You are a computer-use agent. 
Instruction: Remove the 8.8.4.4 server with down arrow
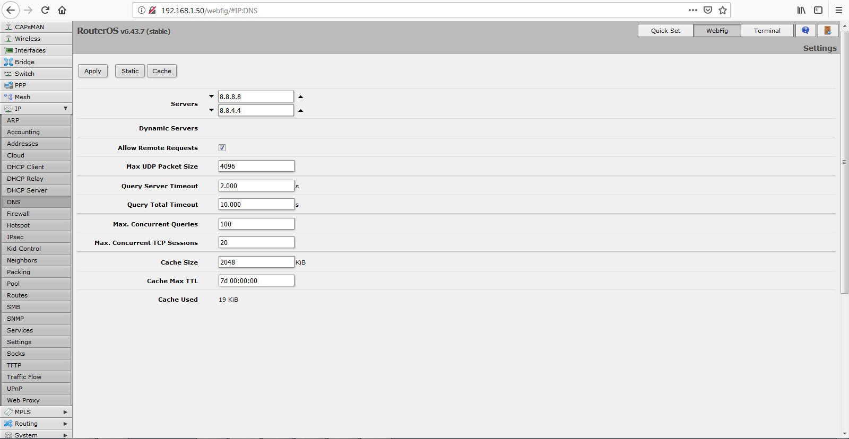(211, 110)
